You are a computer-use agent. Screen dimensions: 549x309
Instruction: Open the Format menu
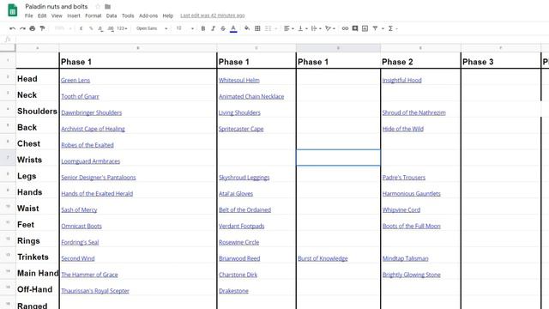click(94, 15)
